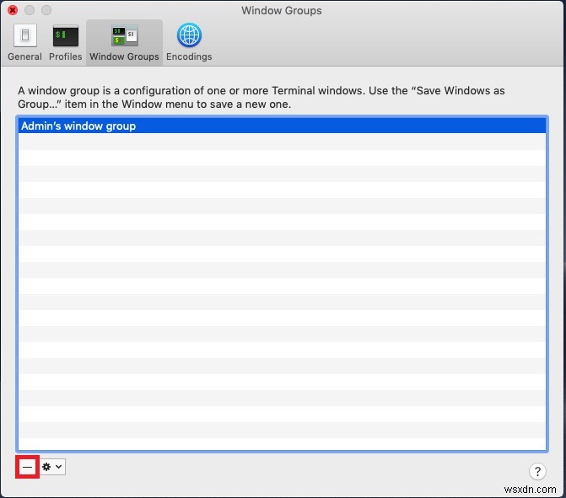
Task: Close the Window Groups preferences window
Action: click(x=13, y=10)
